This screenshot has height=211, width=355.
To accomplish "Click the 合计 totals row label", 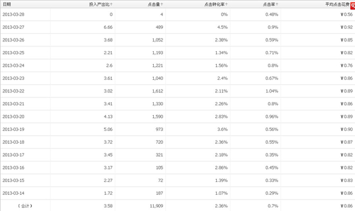I will (x=25, y=206).
